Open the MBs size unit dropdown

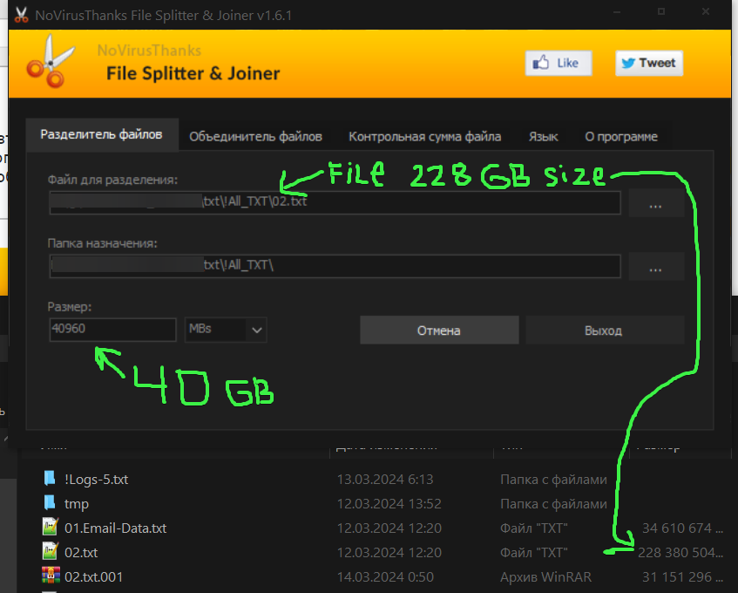pos(226,330)
